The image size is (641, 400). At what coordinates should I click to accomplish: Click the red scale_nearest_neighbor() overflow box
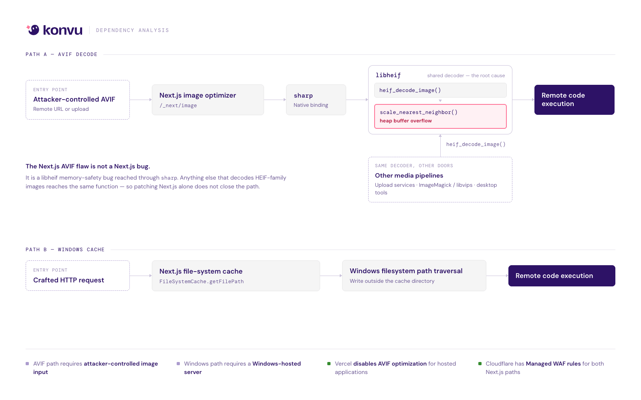440,116
